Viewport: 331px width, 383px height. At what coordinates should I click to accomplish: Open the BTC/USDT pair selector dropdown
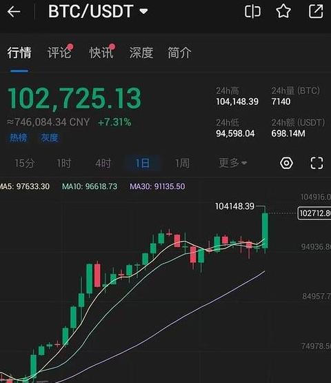pyautogui.click(x=98, y=11)
